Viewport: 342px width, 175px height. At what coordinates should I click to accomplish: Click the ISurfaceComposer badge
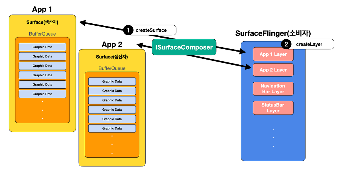coord(184,47)
